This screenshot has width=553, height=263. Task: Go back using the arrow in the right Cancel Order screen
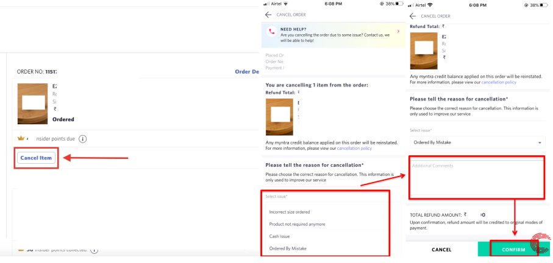pyautogui.click(x=413, y=16)
